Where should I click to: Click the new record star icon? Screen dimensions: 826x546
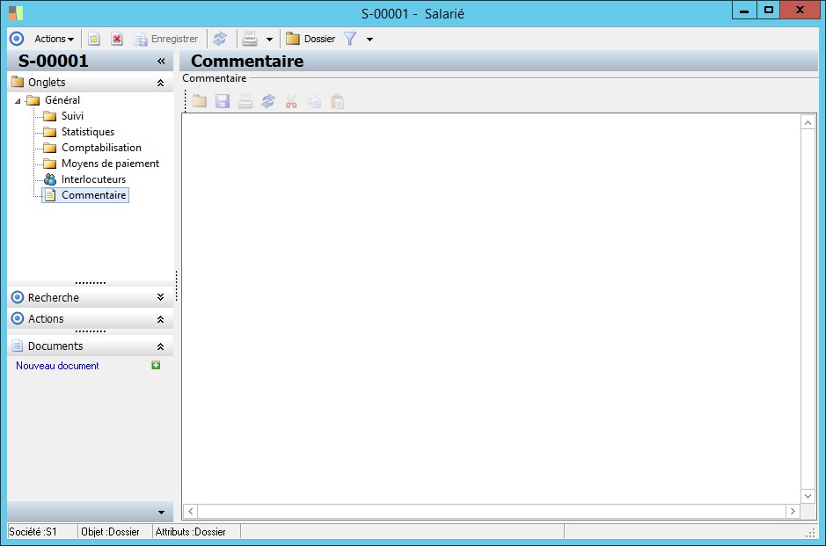click(94, 39)
